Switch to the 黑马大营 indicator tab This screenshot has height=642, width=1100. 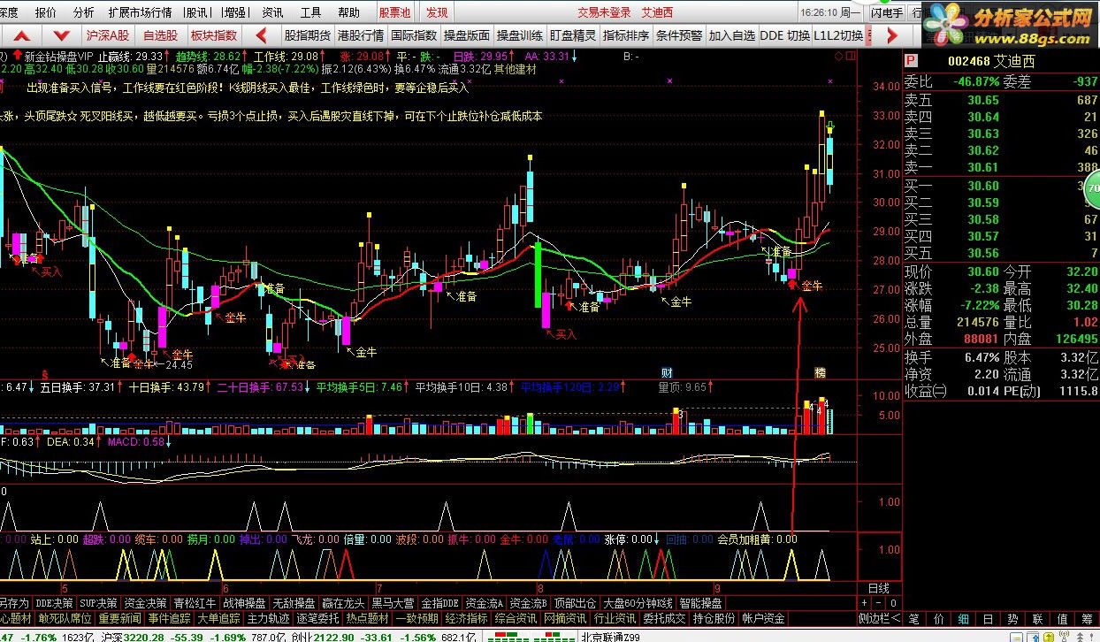click(393, 603)
